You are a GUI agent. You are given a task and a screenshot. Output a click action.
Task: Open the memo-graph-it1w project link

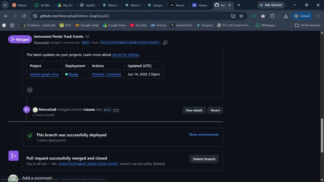(44, 74)
